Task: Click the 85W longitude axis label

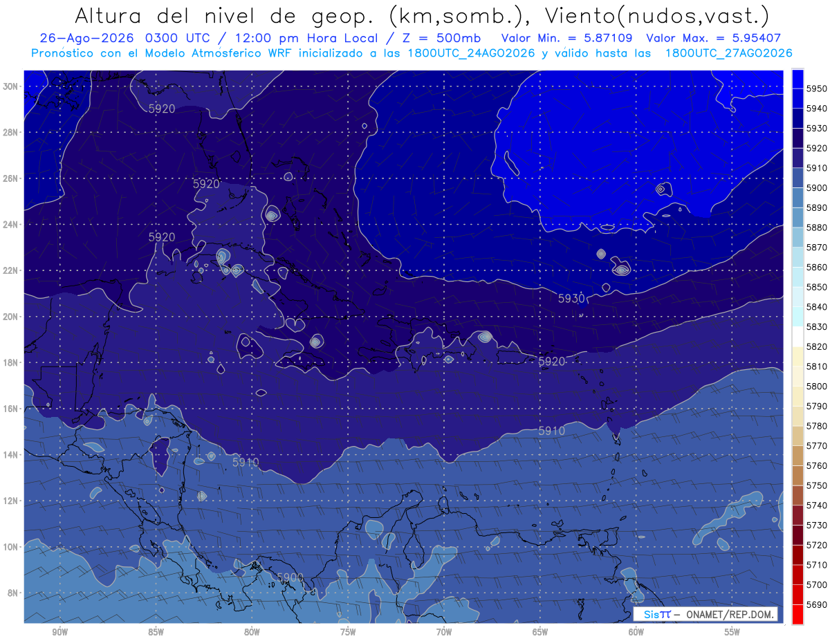Action: pos(156,633)
